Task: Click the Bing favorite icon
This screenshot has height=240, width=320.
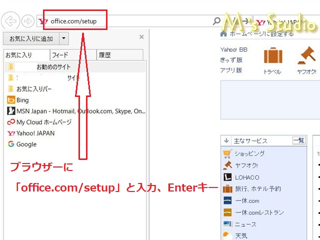Action: pyautogui.click(x=11, y=100)
